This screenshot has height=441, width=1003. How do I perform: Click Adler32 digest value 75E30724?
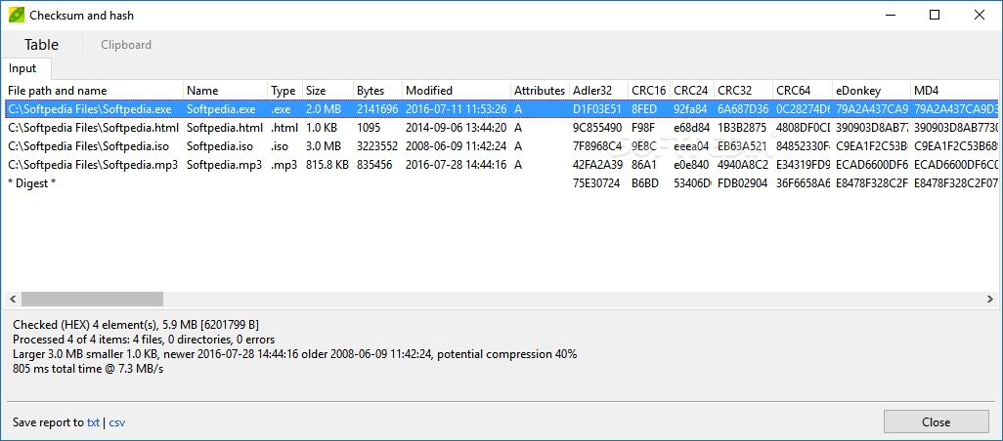click(596, 183)
